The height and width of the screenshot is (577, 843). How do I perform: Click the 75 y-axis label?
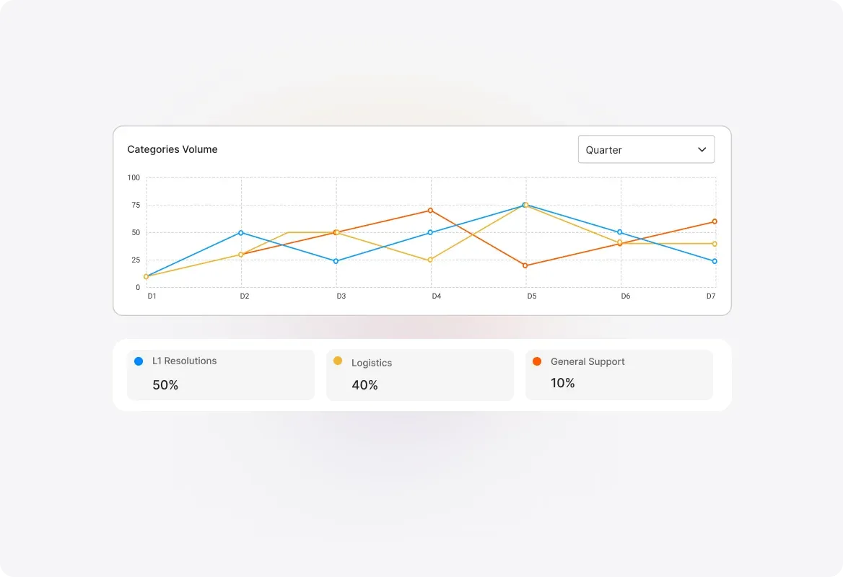tap(136, 206)
